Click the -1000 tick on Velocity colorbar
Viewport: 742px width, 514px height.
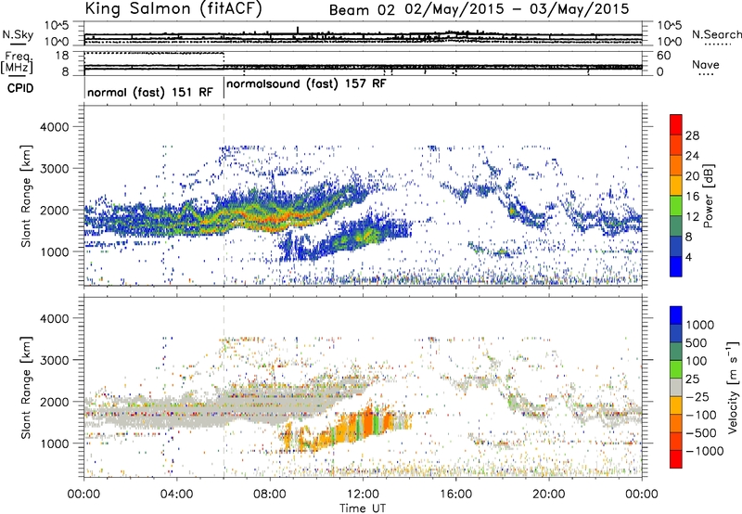(704, 451)
